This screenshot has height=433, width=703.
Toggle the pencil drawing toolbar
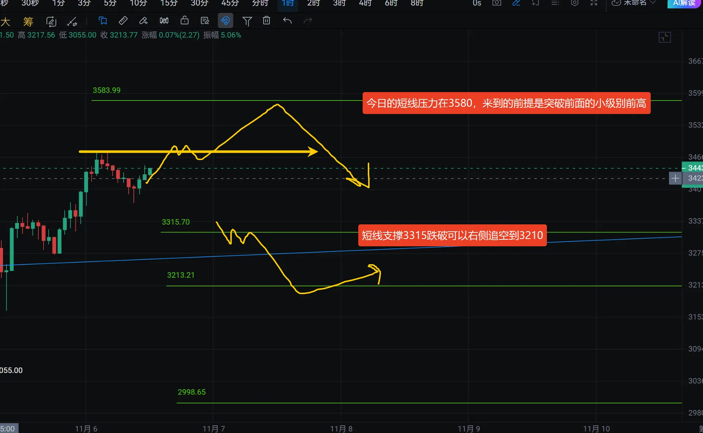(516, 3)
